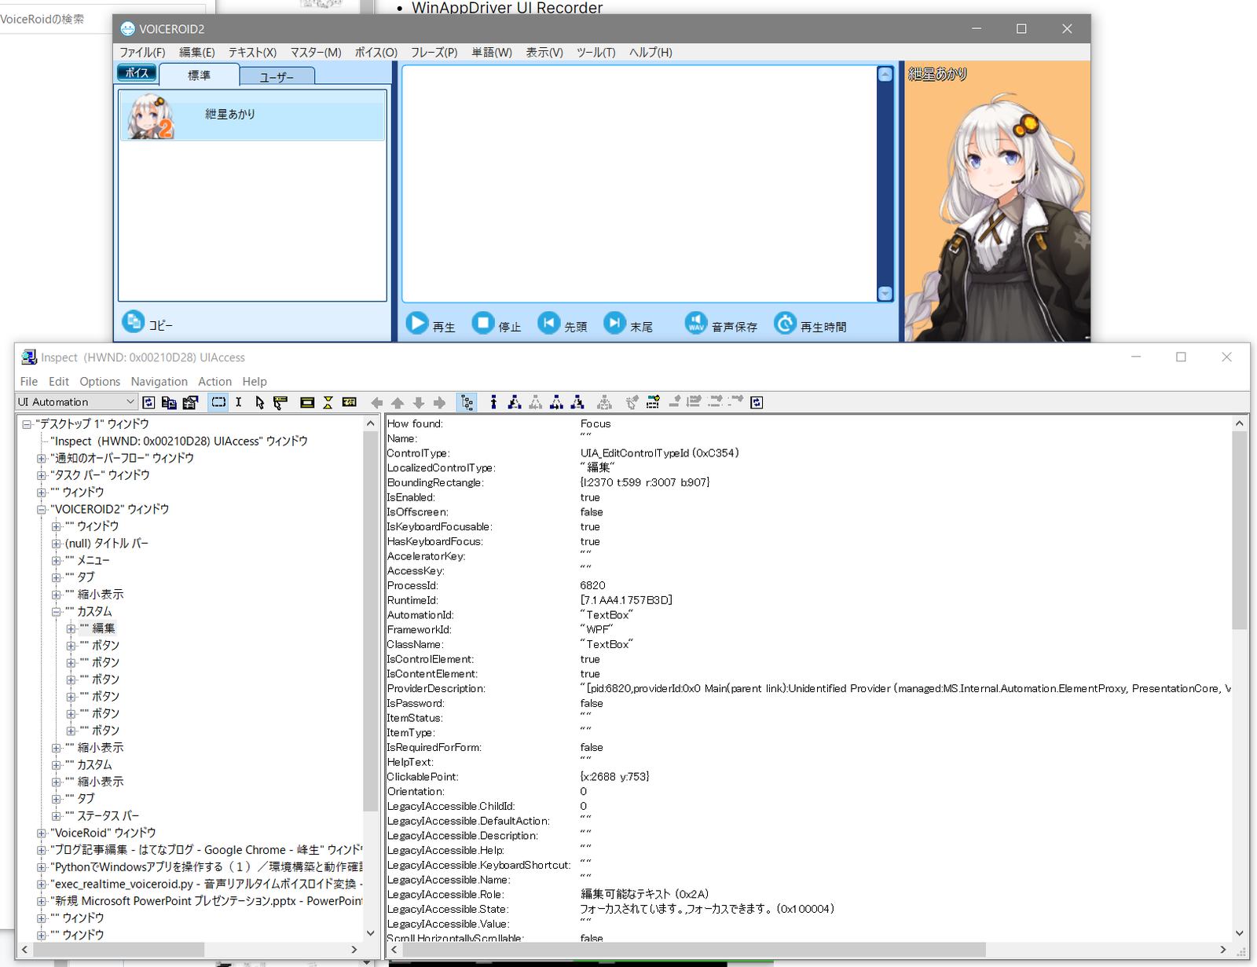Open the Inspect File menu
1257x967 pixels.
29,382
